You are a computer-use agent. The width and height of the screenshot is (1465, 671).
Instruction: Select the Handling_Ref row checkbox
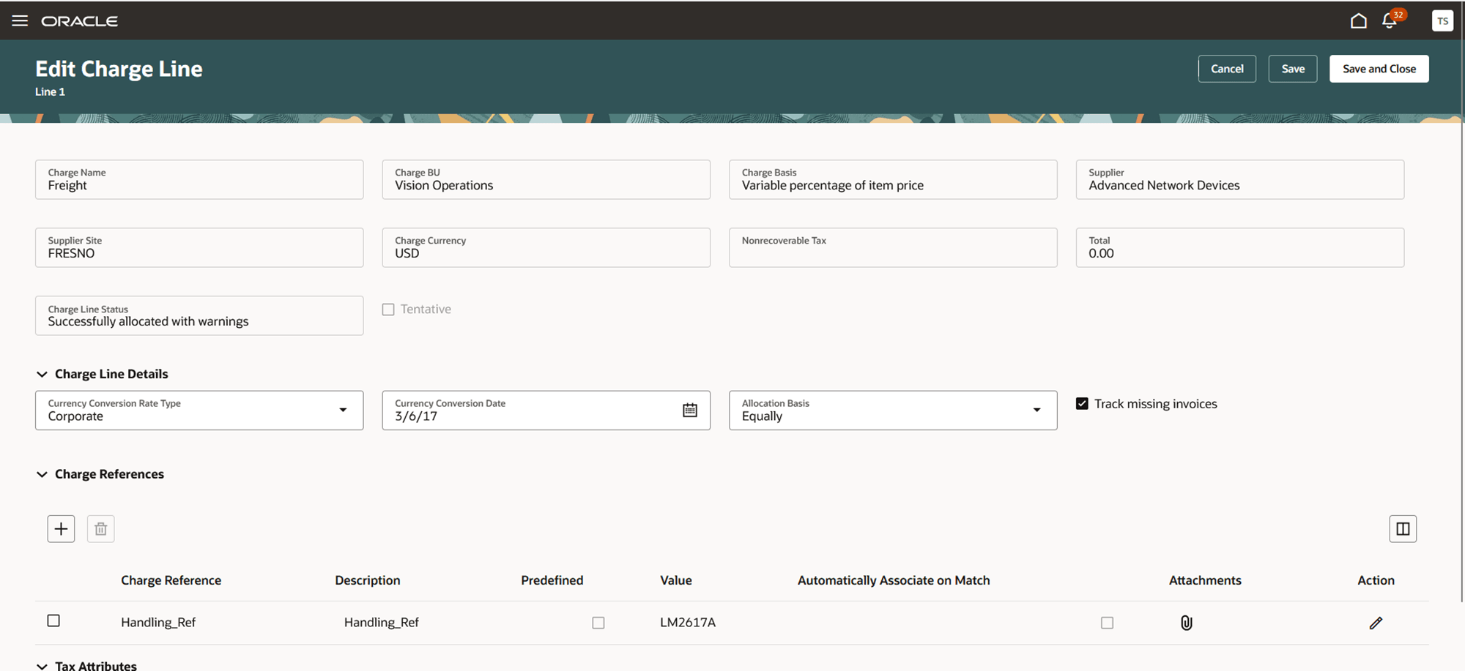click(x=53, y=621)
